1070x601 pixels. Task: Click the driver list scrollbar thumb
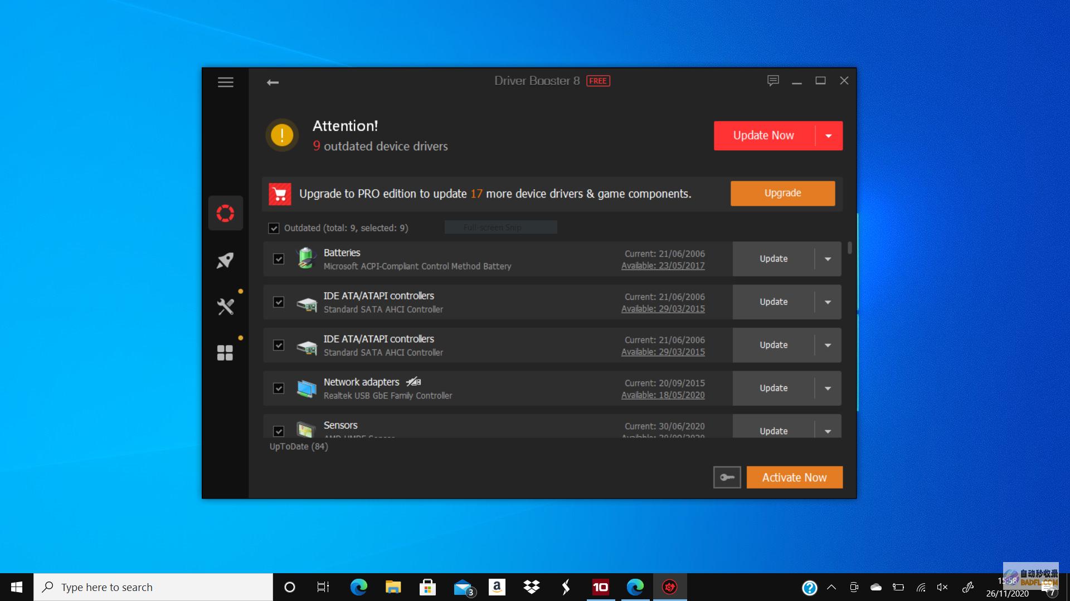pos(850,248)
